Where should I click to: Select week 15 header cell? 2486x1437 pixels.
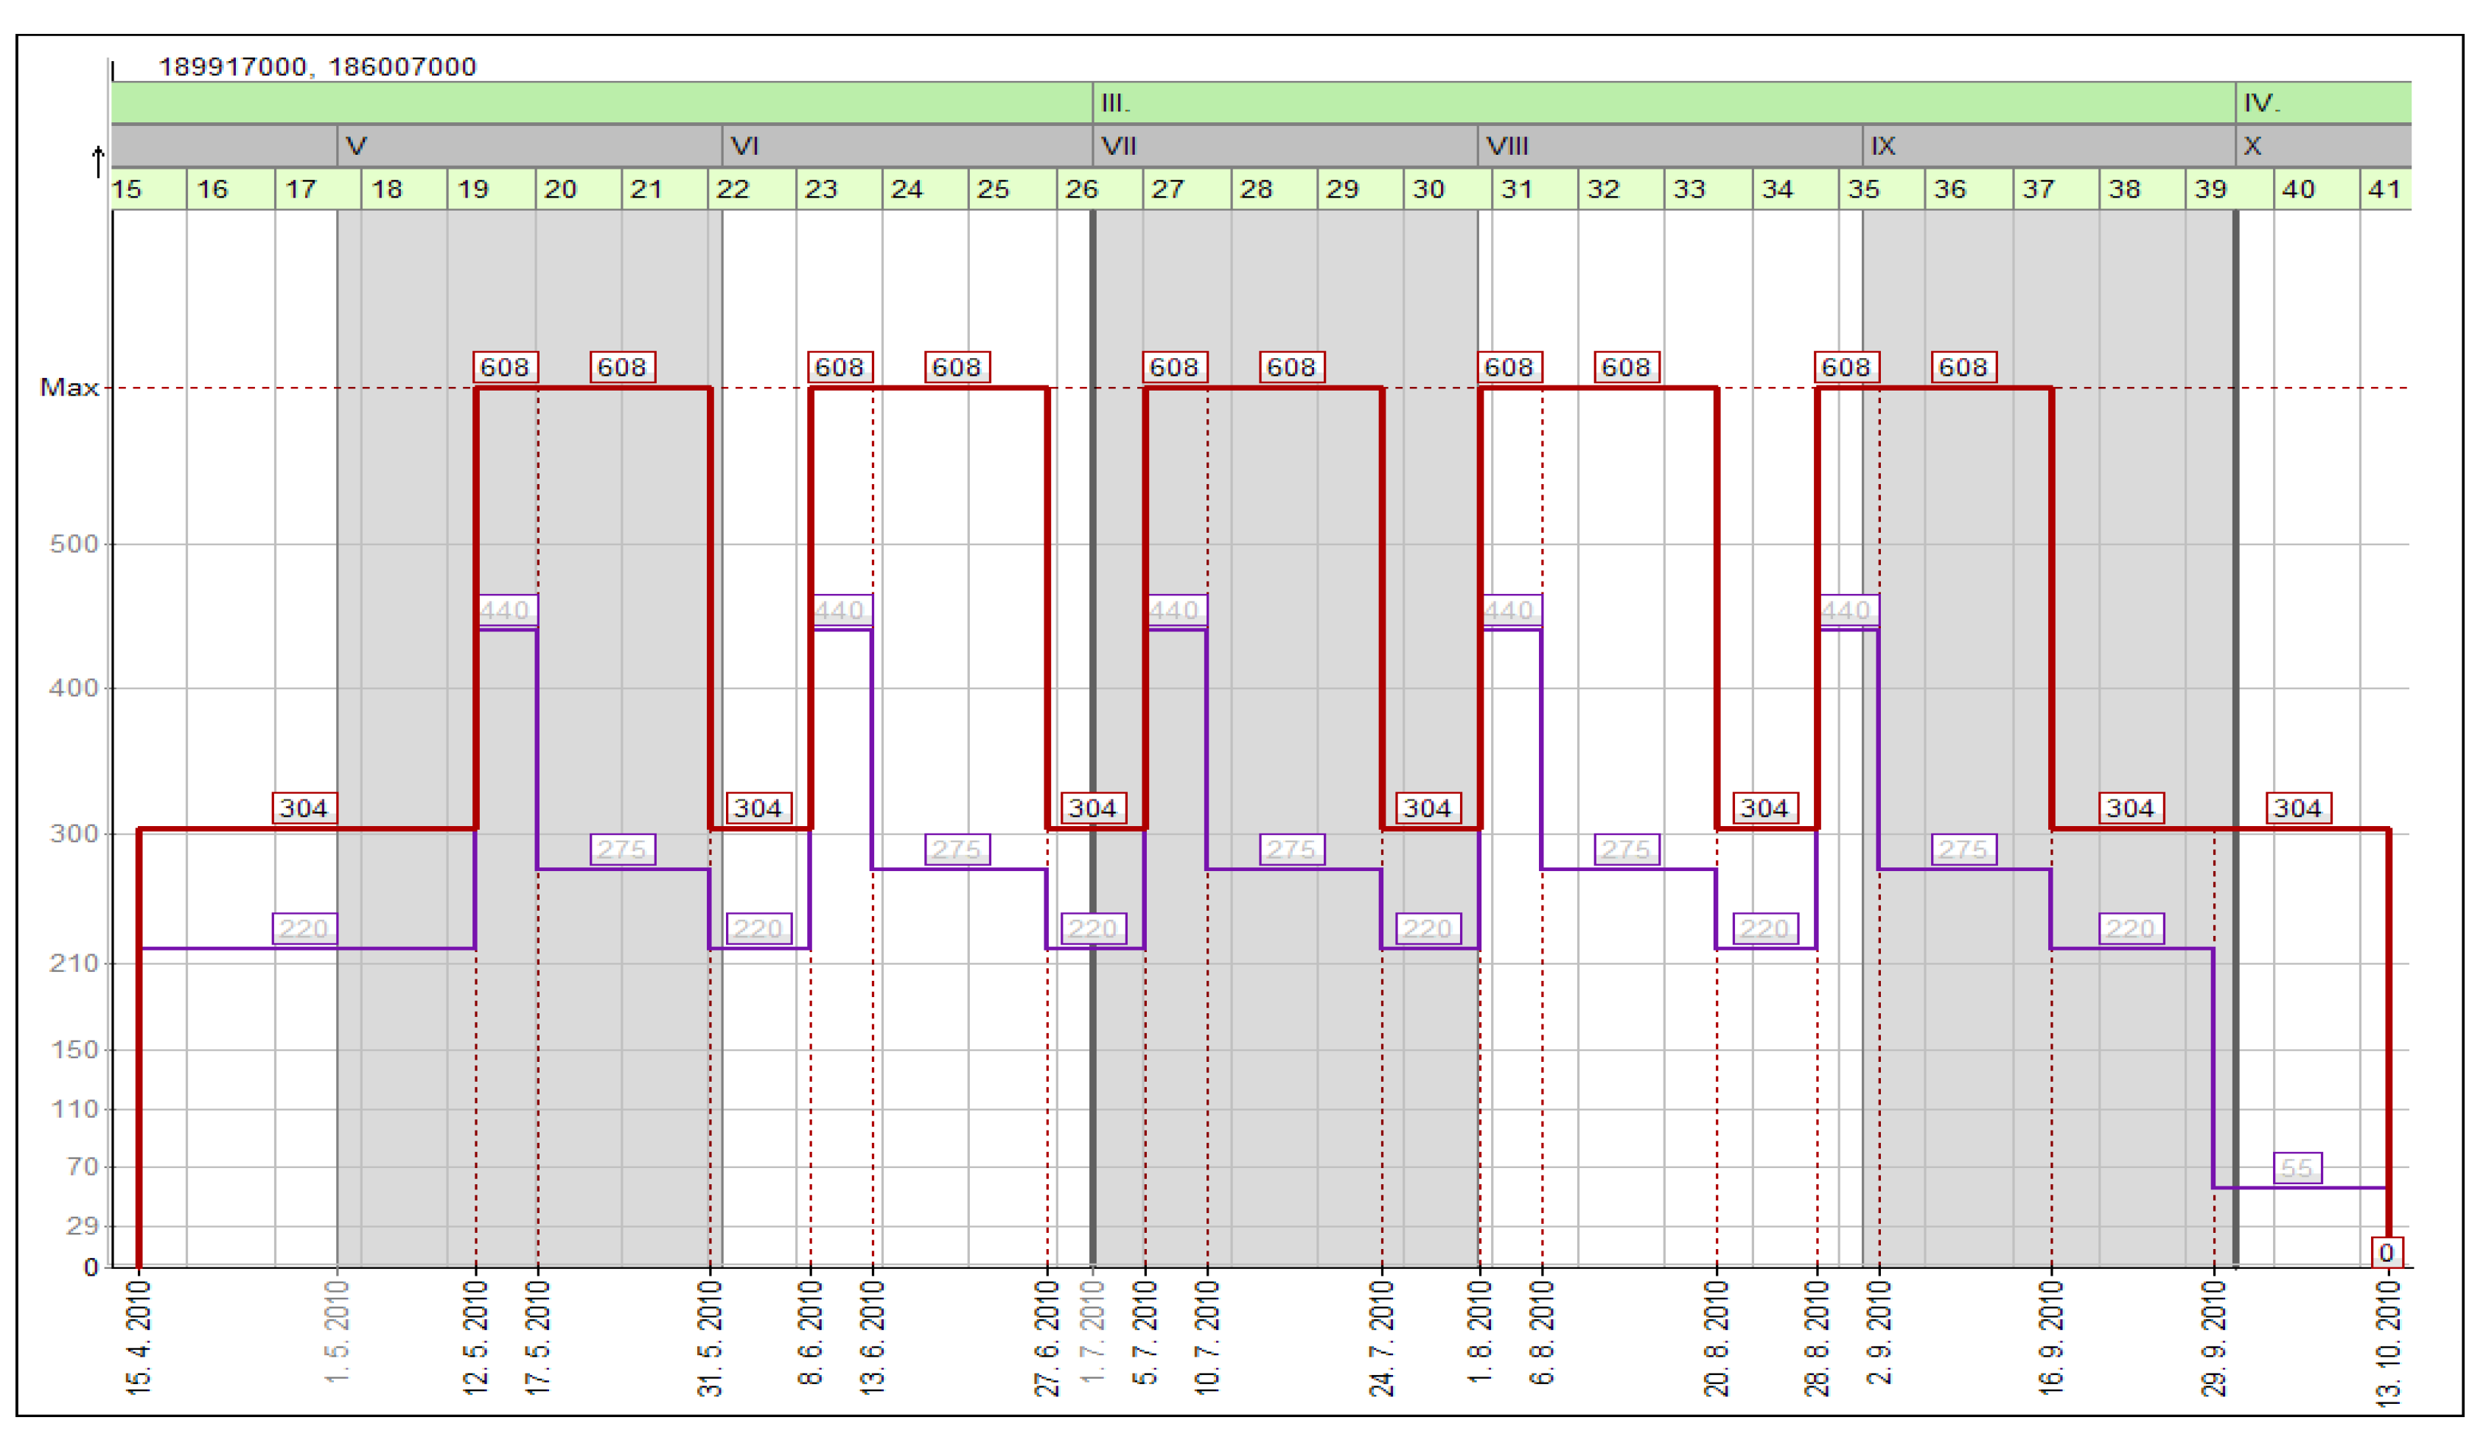tap(148, 189)
